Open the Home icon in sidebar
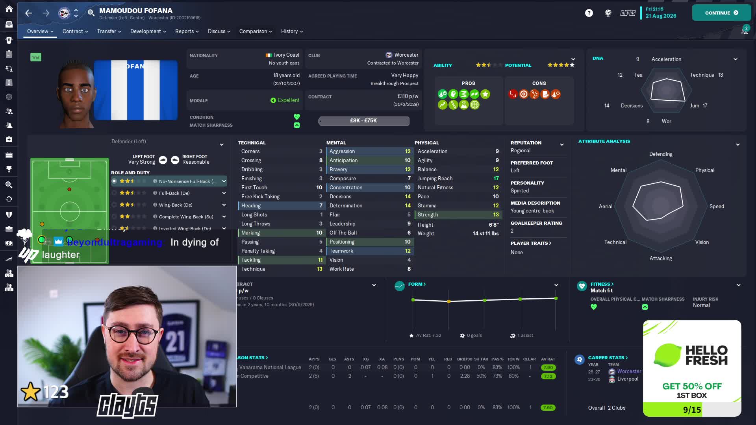The width and height of the screenshot is (756, 425). [9, 9]
